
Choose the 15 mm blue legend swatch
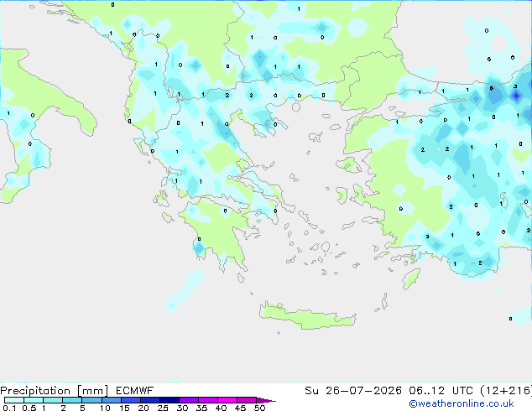(130, 400)
